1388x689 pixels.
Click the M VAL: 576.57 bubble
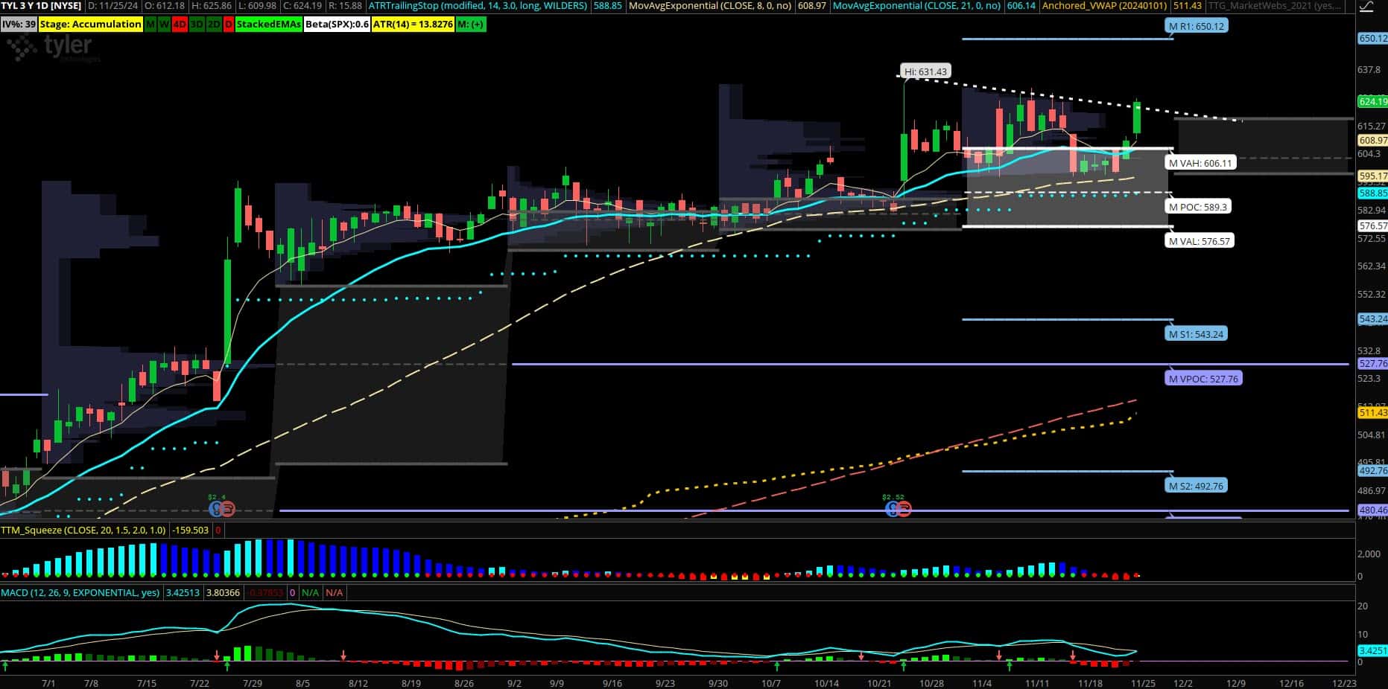[x=1200, y=241]
